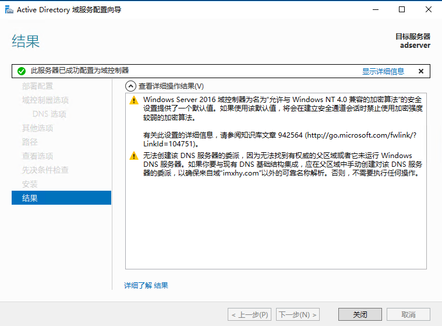Open the 显示详细信息 link

point(383,71)
